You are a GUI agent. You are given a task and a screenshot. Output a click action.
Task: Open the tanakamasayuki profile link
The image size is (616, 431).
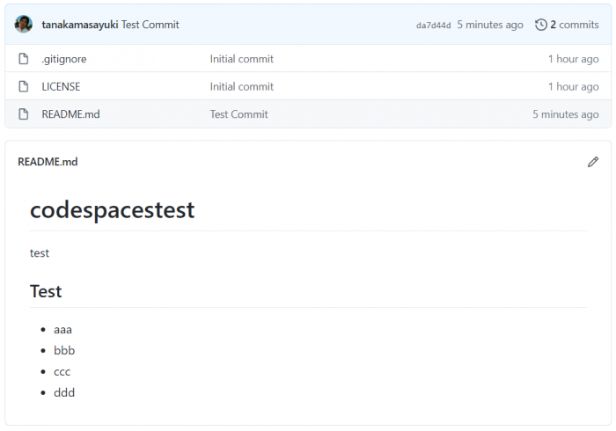coord(80,25)
